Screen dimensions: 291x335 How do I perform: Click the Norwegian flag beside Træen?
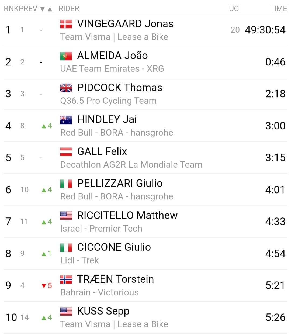66,279
